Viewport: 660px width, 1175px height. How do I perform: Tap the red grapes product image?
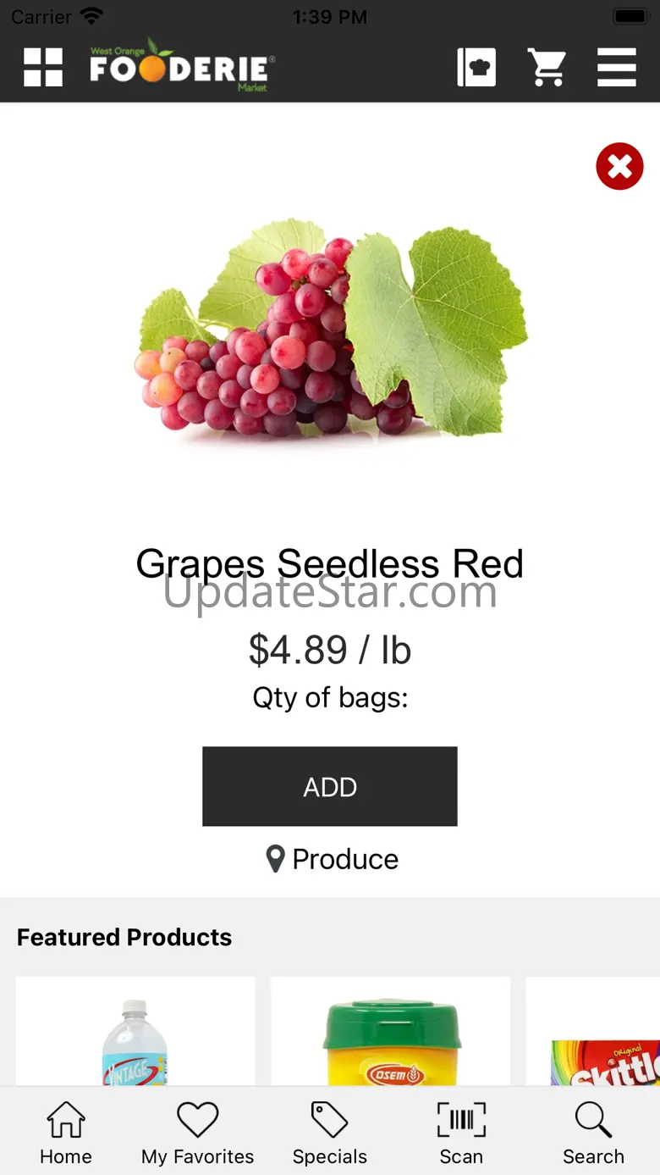(330, 329)
